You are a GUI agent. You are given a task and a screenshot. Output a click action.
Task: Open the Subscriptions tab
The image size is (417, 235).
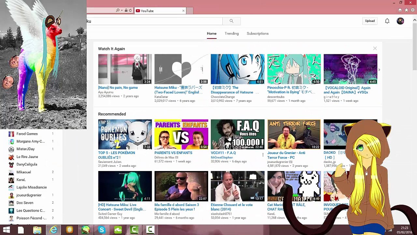tap(258, 33)
